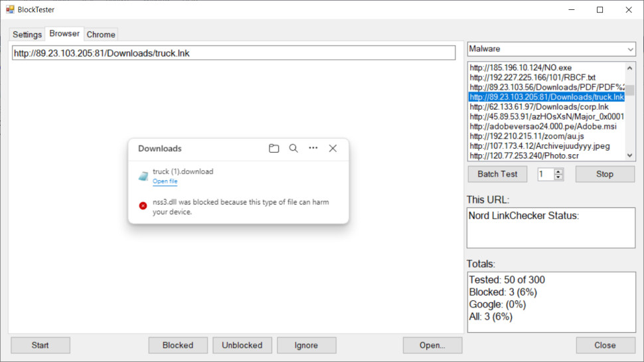The width and height of the screenshot is (644, 362).
Task: Click the Batch Test button
Action: pos(497,174)
